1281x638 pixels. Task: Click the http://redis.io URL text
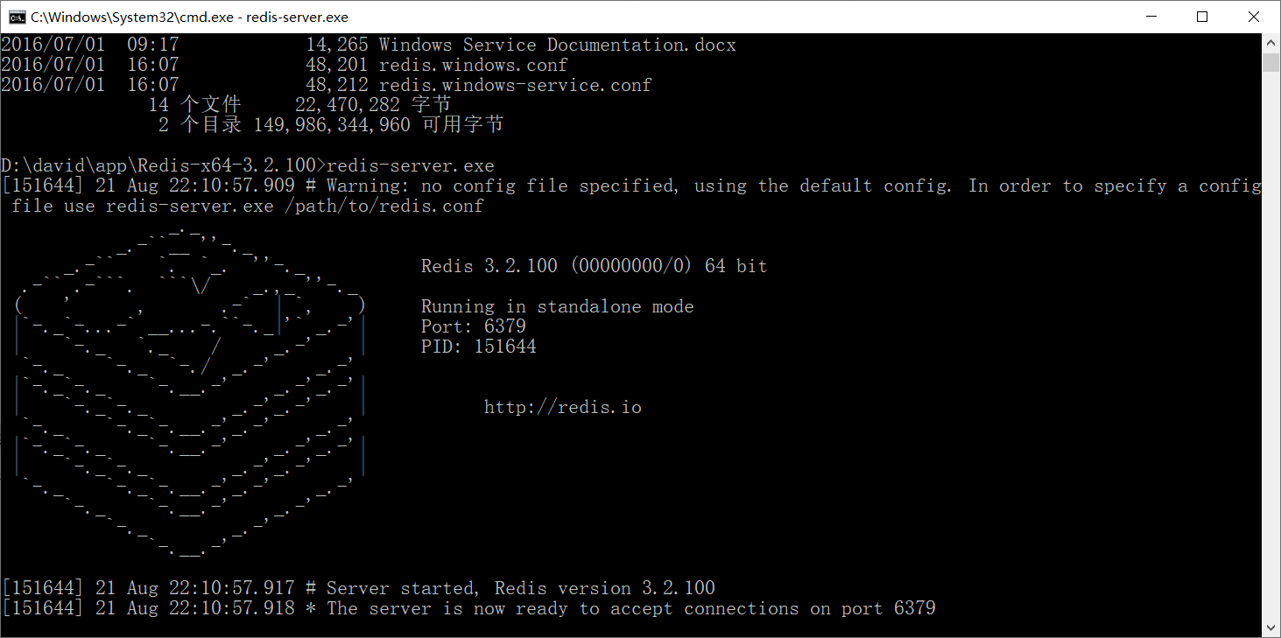562,407
